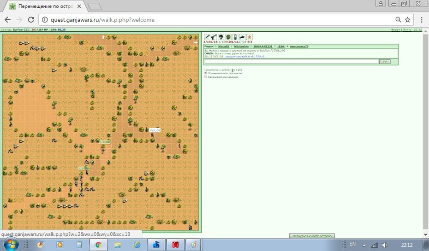Image resolution: width=429 pixels, height=251 pixels.
Task: Open the Форум link
Action: (x=395, y=29)
